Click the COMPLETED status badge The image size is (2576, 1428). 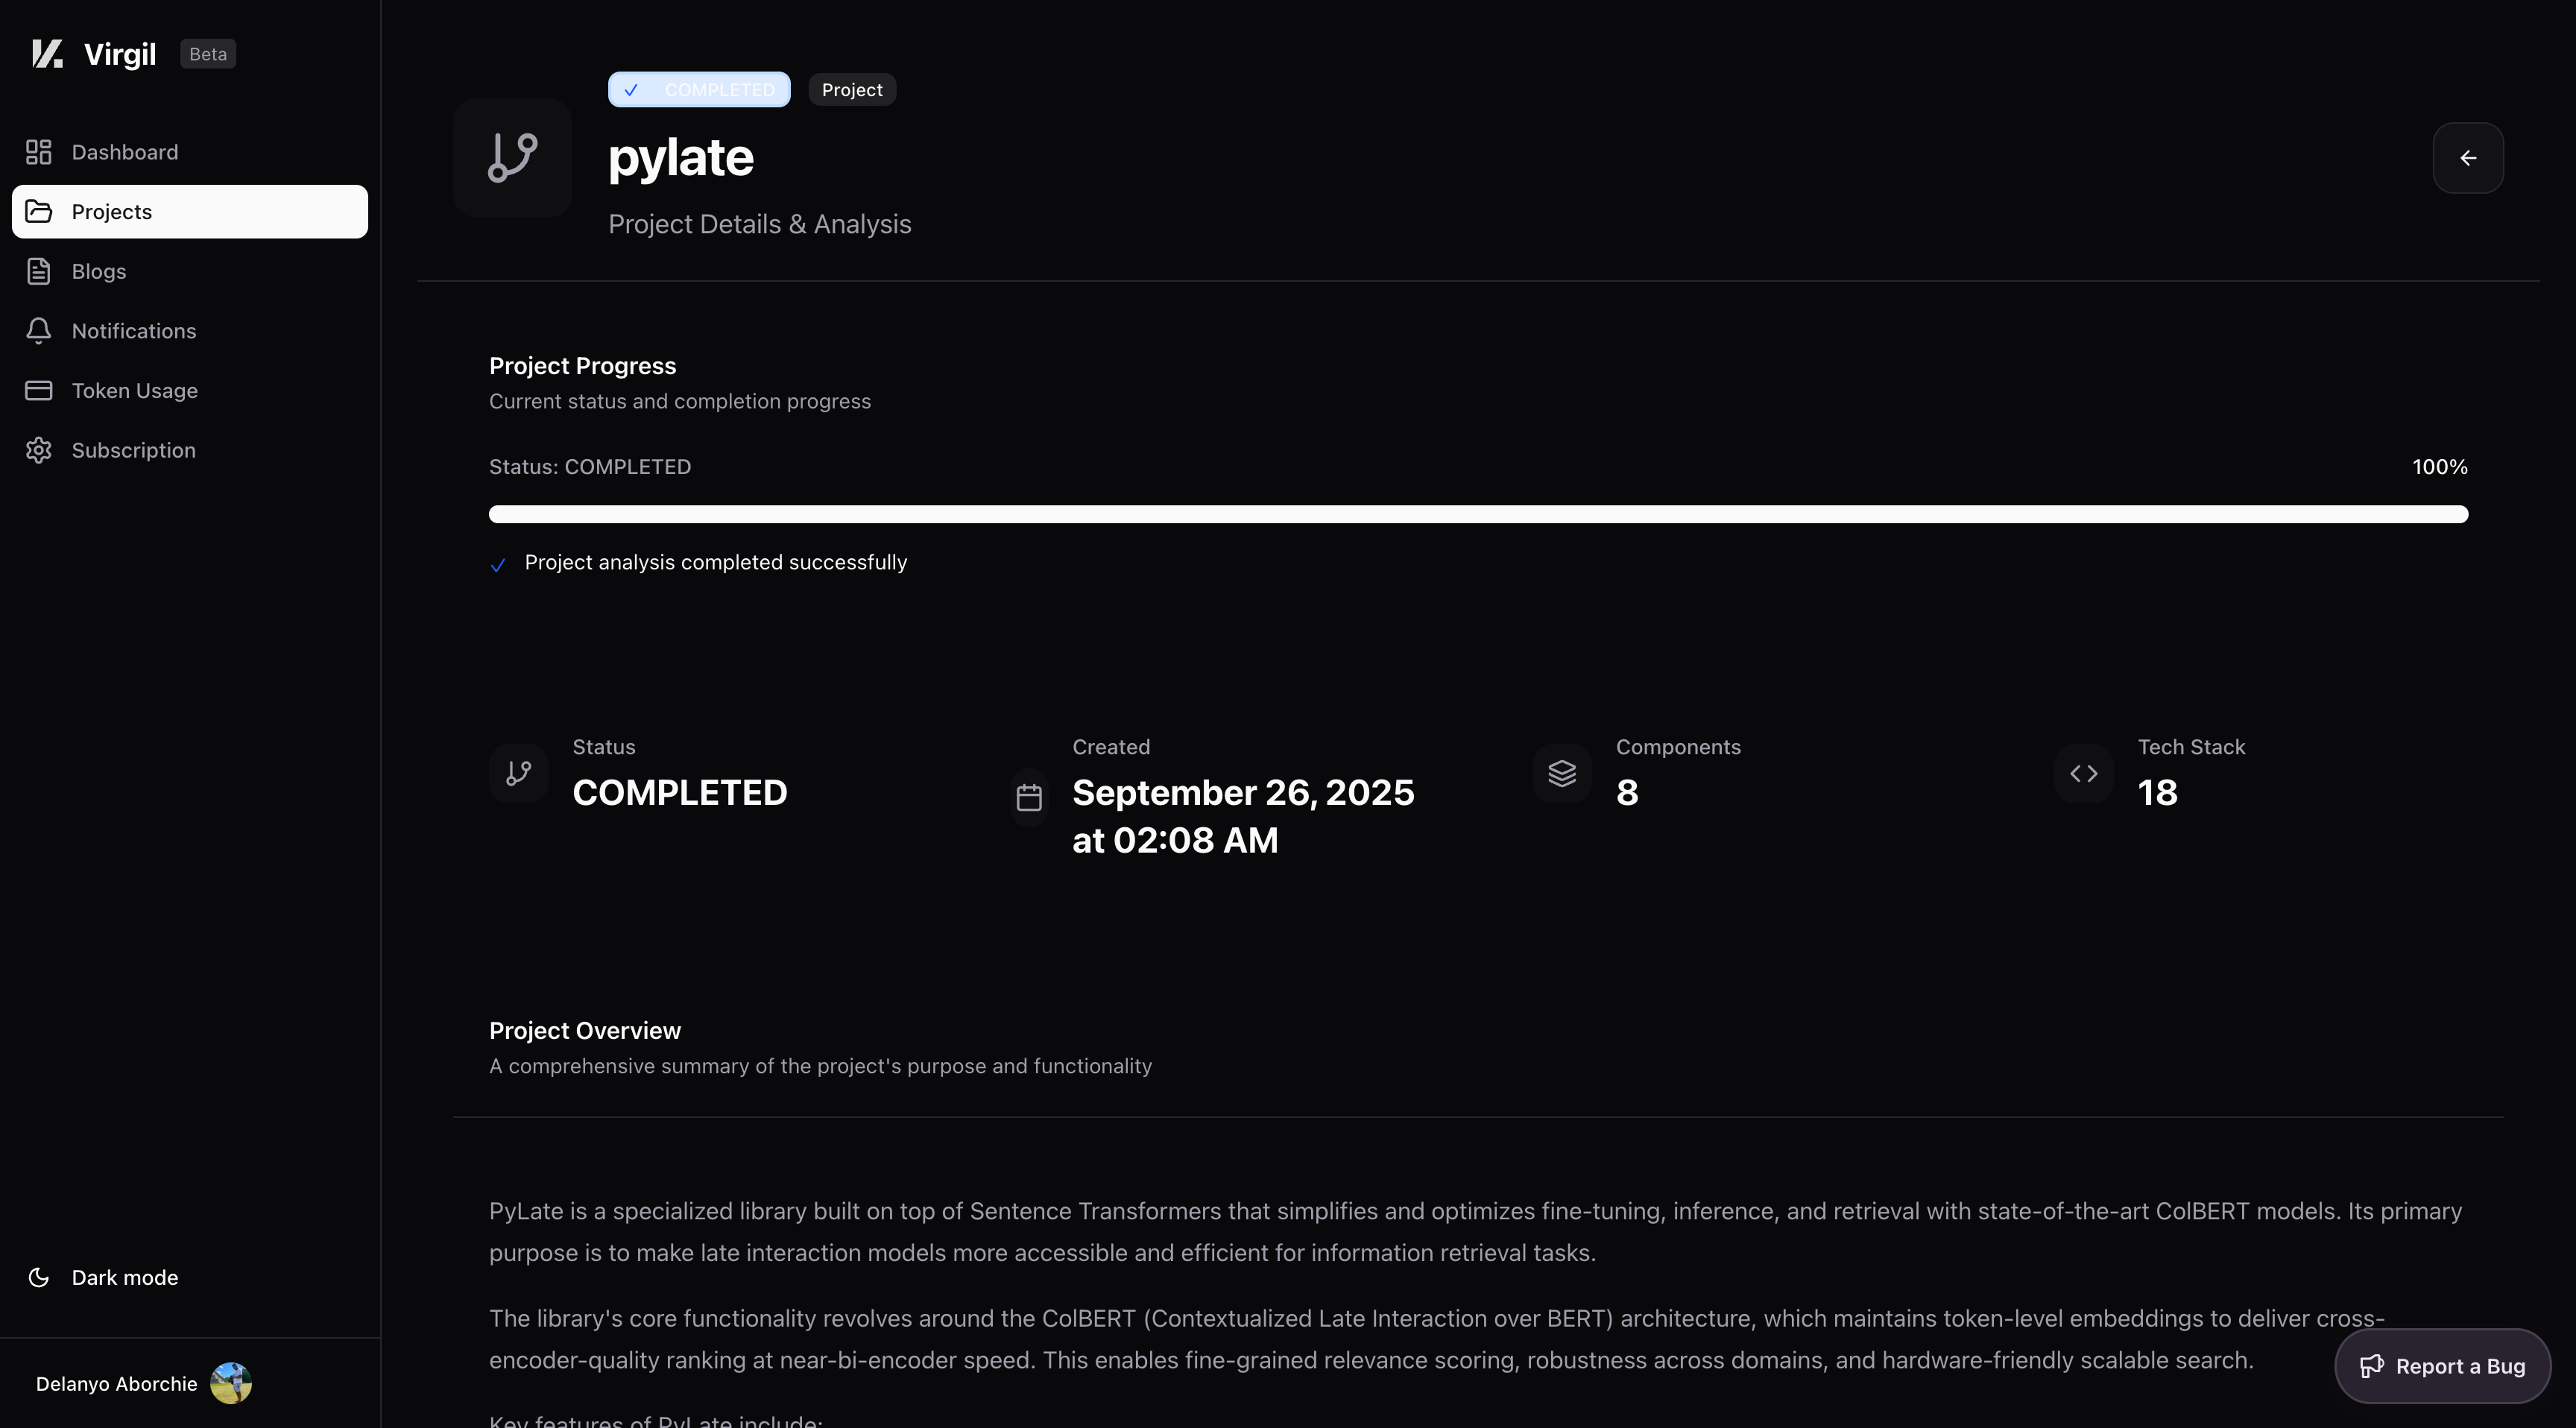pyautogui.click(x=699, y=90)
